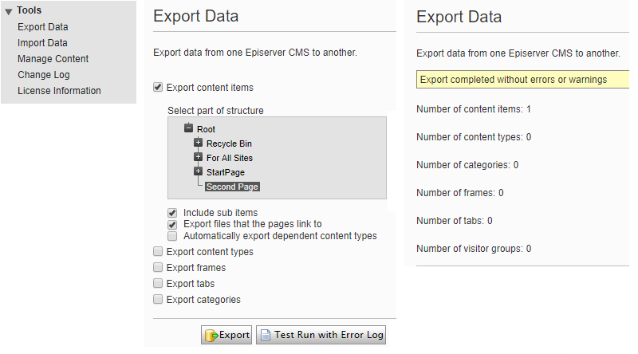Check Export tabs checkbox
The image size is (638, 354).
(158, 283)
